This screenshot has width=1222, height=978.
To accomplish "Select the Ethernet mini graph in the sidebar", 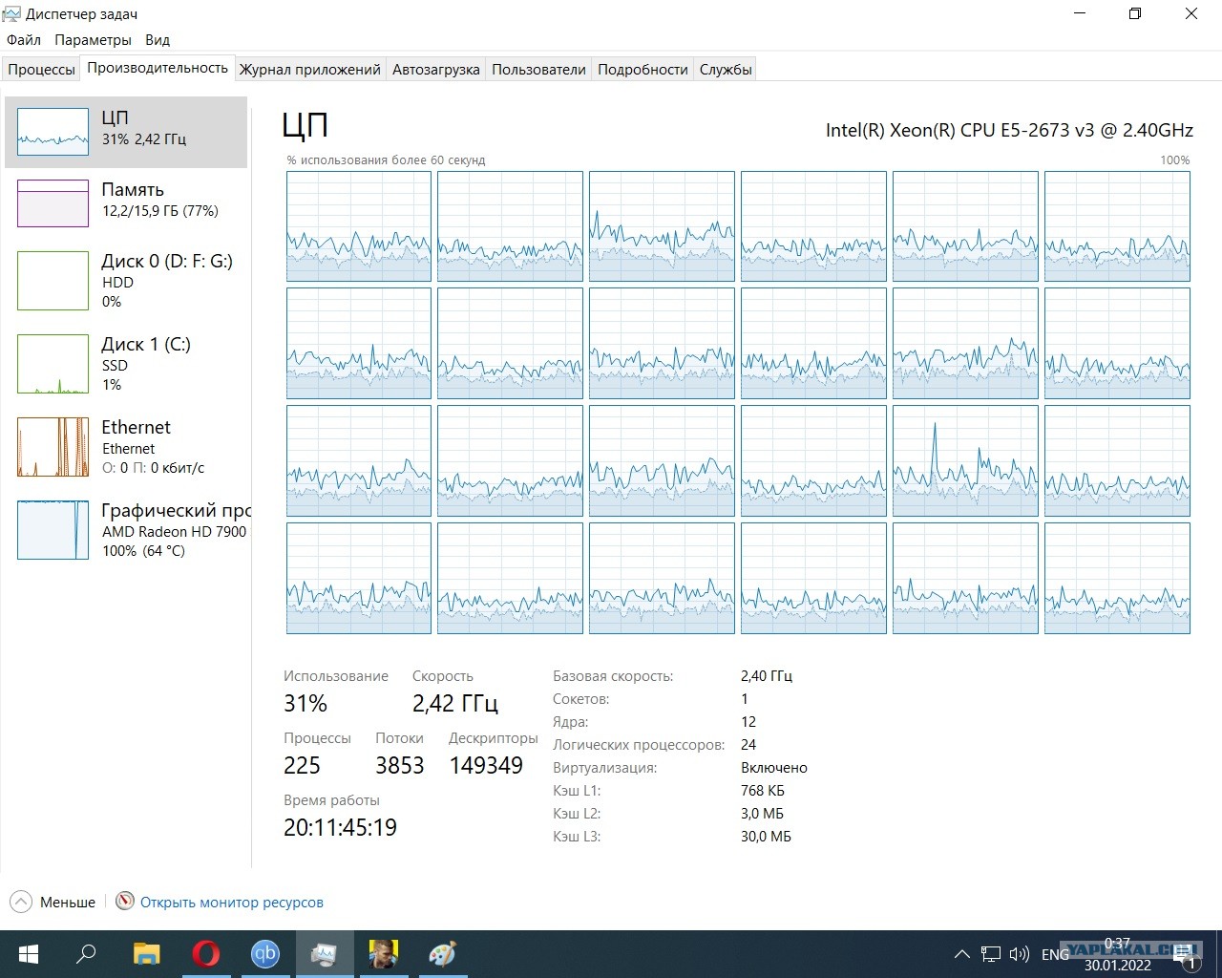I will pyautogui.click(x=53, y=447).
